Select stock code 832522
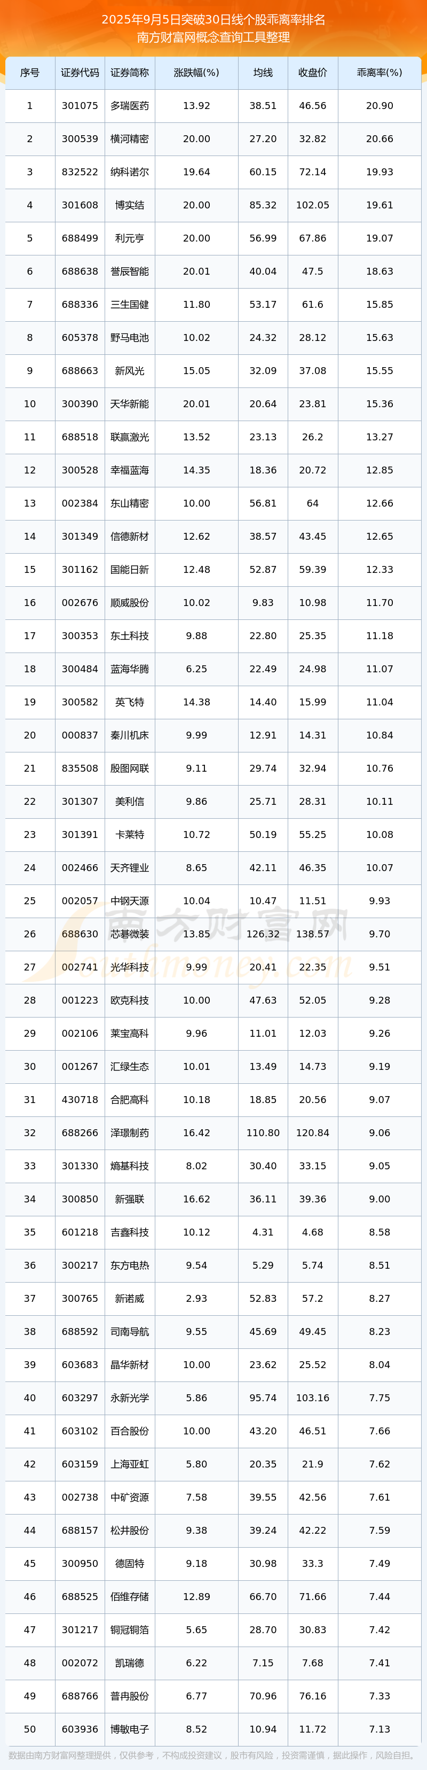427x1770 pixels. tap(80, 172)
